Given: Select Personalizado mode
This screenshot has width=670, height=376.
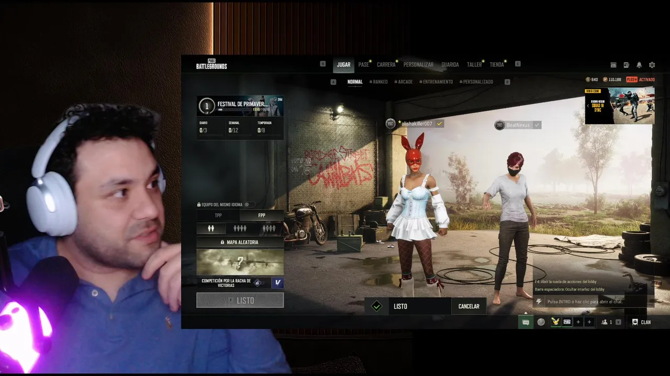Looking at the screenshot, I should coord(476,82).
